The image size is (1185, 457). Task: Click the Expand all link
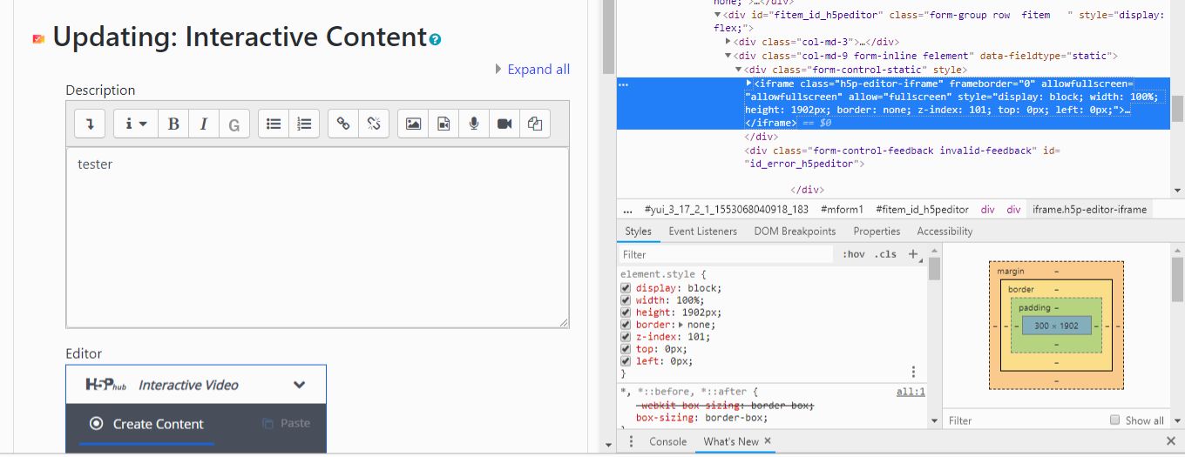[x=538, y=69]
